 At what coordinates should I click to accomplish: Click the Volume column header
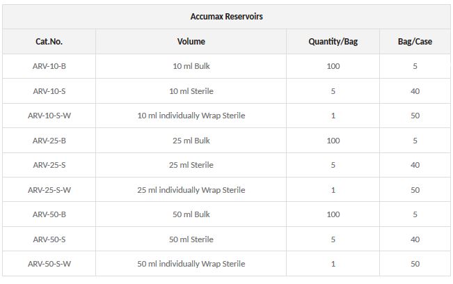click(x=191, y=42)
